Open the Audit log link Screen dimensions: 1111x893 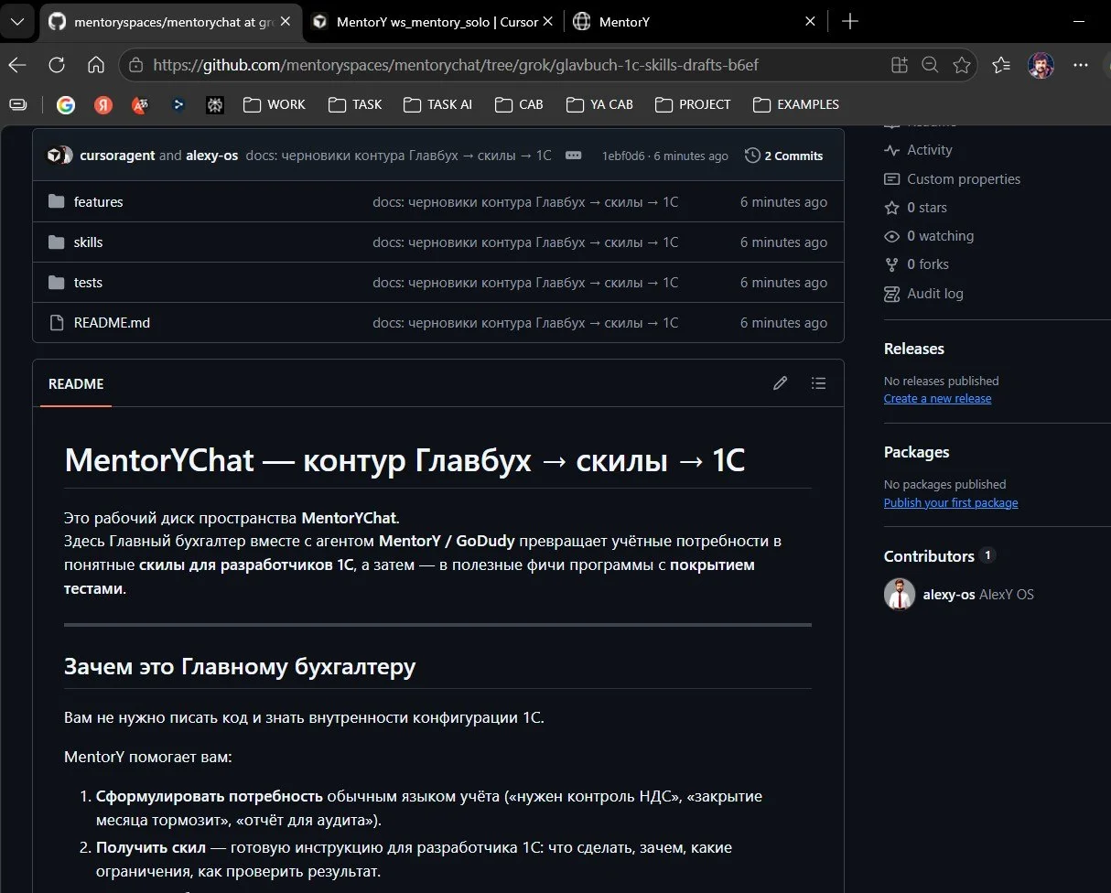pyautogui.click(x=923, y=294)
